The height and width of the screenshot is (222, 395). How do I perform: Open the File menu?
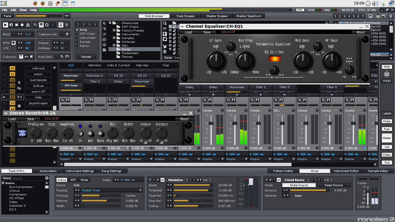(x=5, y=10)
